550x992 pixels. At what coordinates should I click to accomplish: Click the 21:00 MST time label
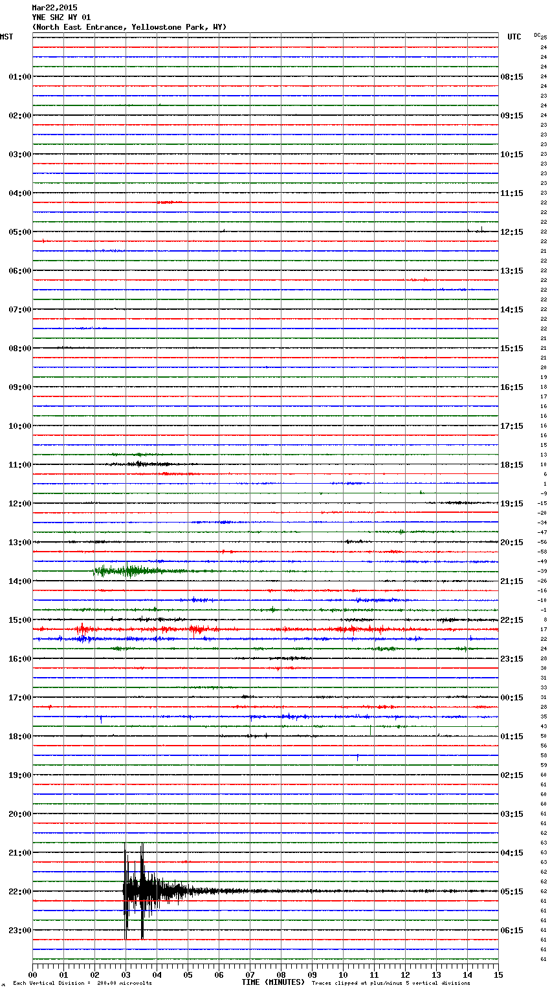pos(20,853)
